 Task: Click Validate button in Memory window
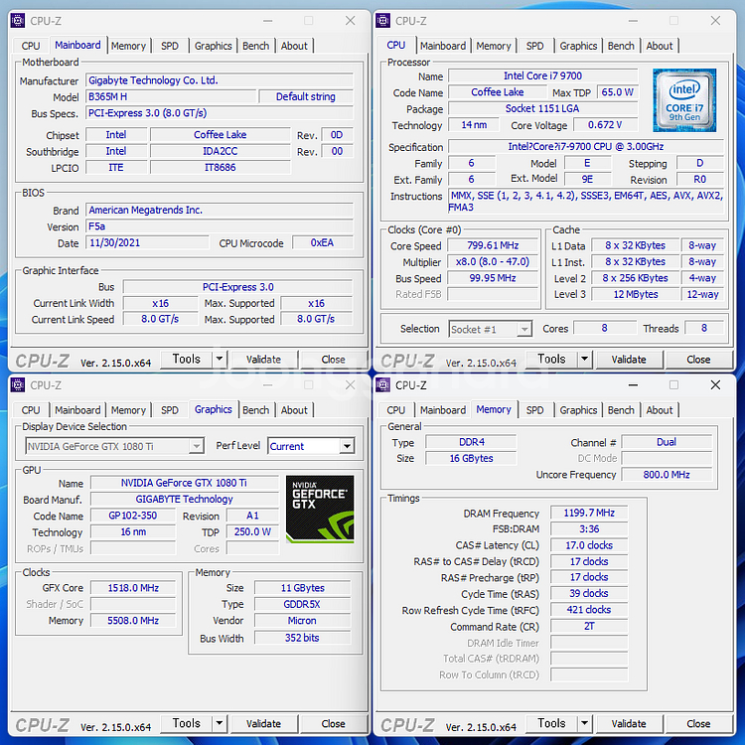coord(629,724)
